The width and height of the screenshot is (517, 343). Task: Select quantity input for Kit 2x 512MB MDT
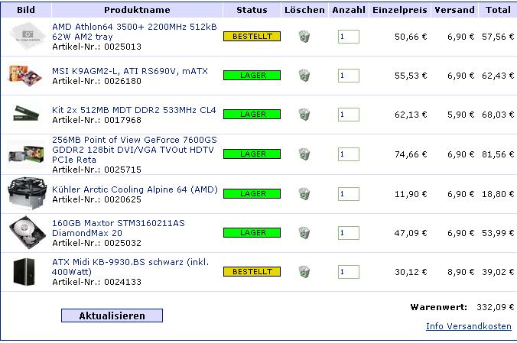349,115
